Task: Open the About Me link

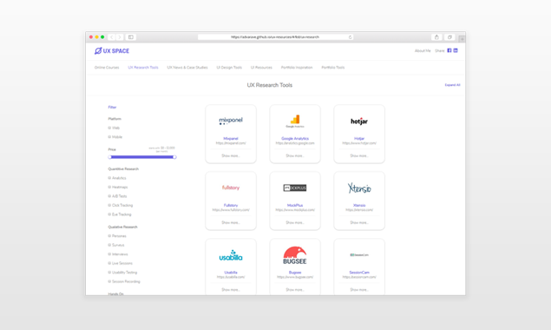Action: pyautogui.click(x=423, y=51)
